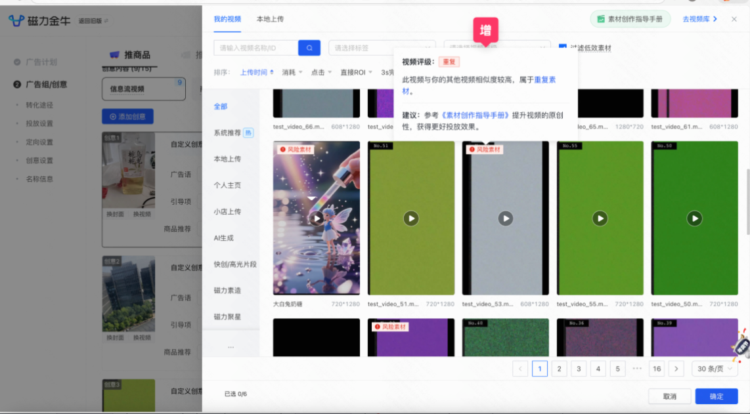This screenshot has height=414, width=750.
Task: Click the dialog vertical scrollbar
Action: point(747,201)
